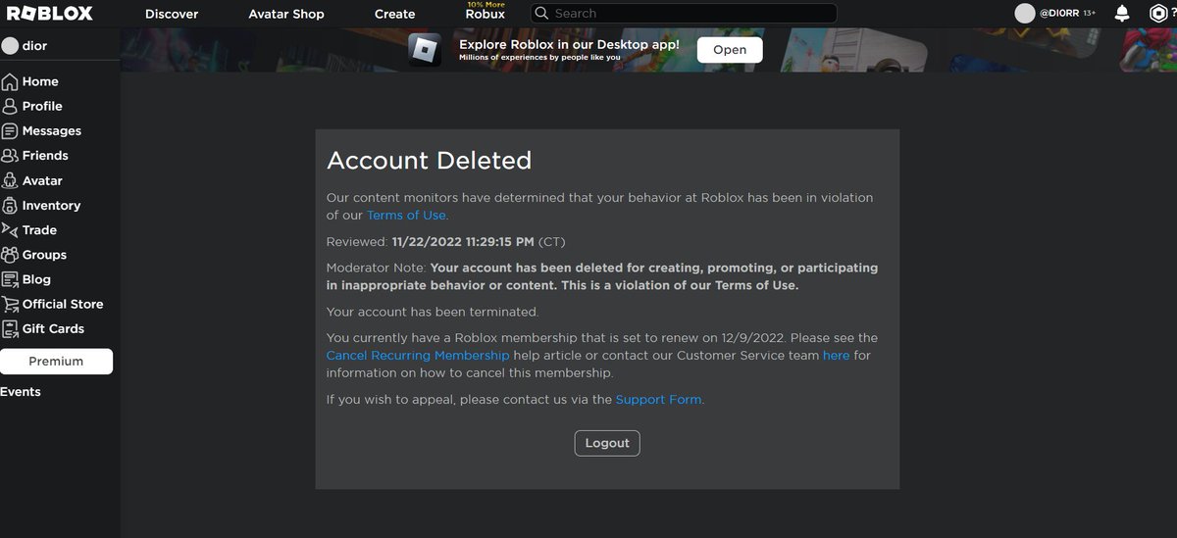Click the dior username in sidebar
The width and height of the screenshot is (1177, 538).
pyautogui.click(x=34, y=46)
